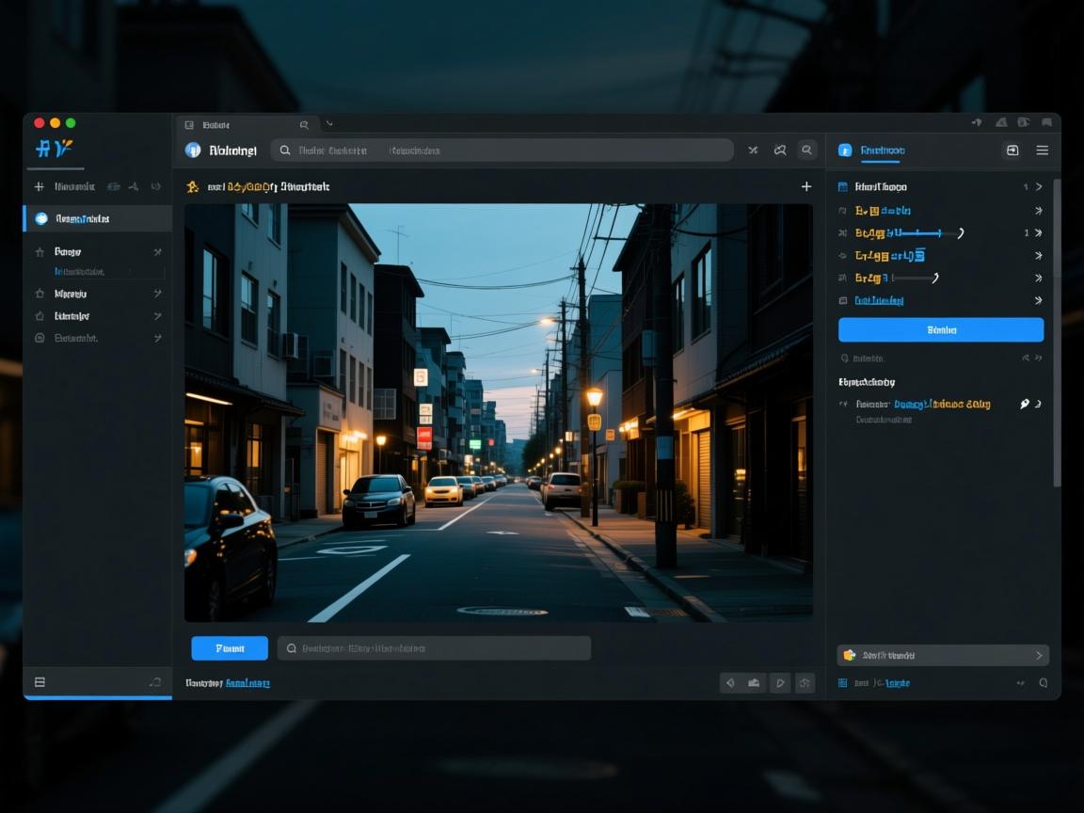Click the plus icon at the top of the left sidebar

[40, 187]
